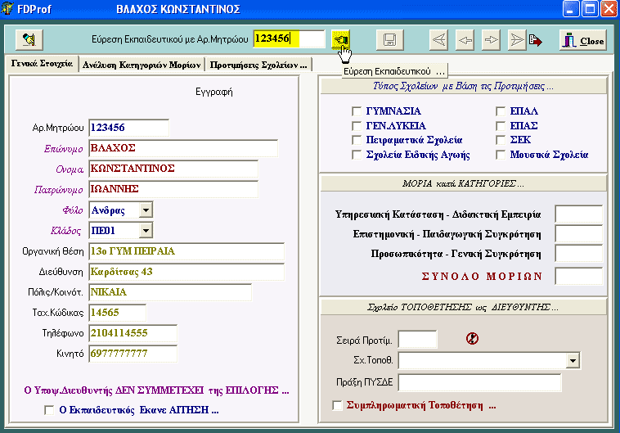Click the yellow find-teacher hand button

[x=340, y=39]
